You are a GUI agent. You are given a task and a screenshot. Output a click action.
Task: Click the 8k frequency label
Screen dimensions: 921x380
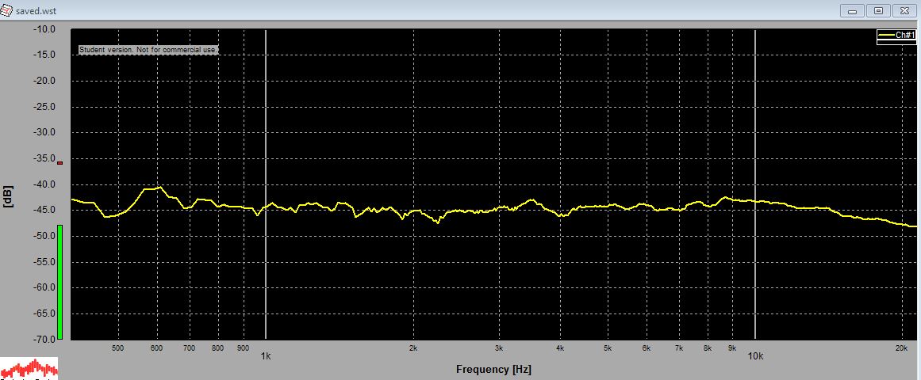[708, 348]
